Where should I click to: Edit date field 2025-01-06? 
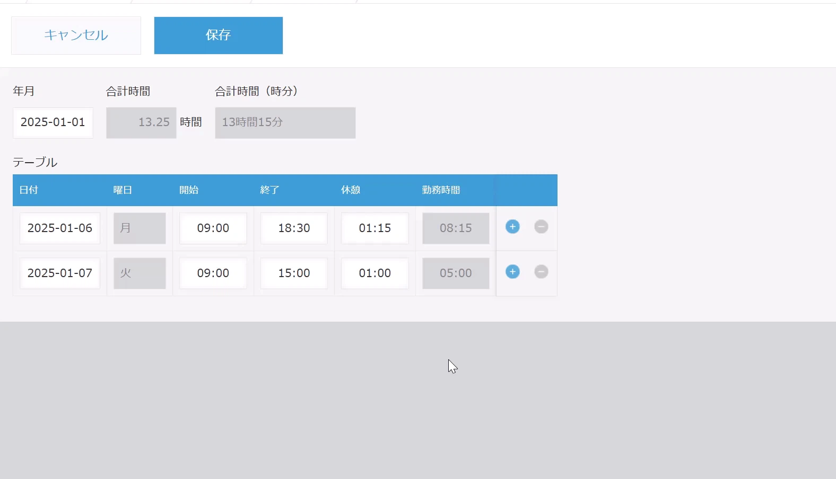pos(60,228)
